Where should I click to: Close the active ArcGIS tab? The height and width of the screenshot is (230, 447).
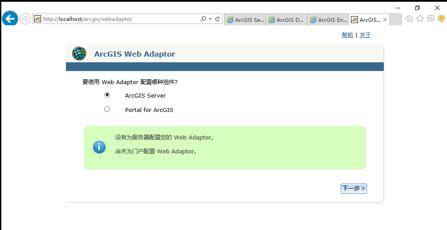click(385, 20)
